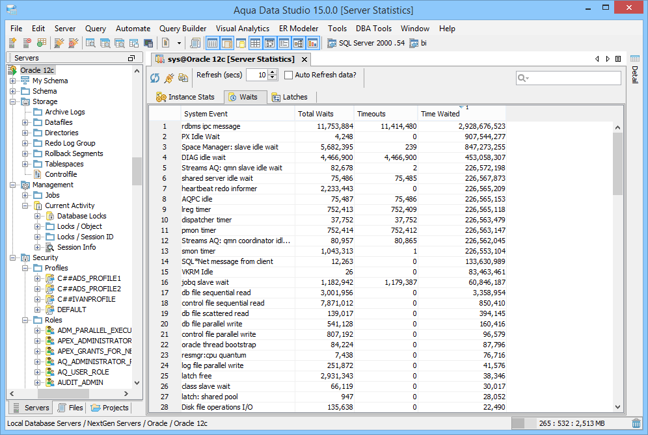Click the refresh seconds value field
The width and height of the screenshot is (648, 435).
257,75
